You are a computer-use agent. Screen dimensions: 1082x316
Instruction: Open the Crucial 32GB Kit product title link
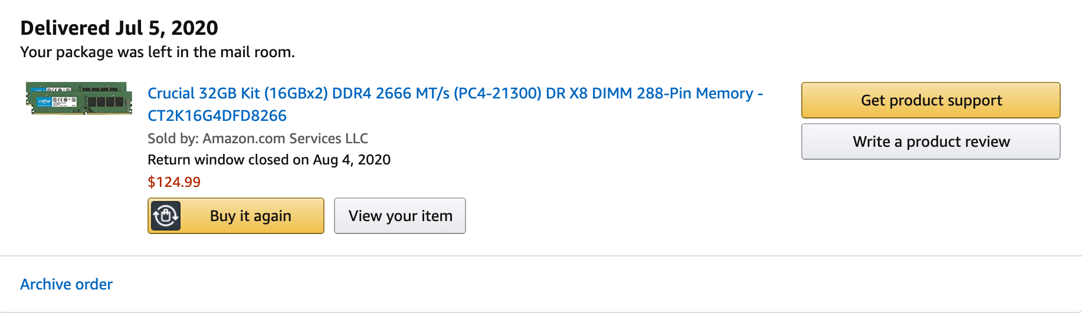(x=455, y=104)
